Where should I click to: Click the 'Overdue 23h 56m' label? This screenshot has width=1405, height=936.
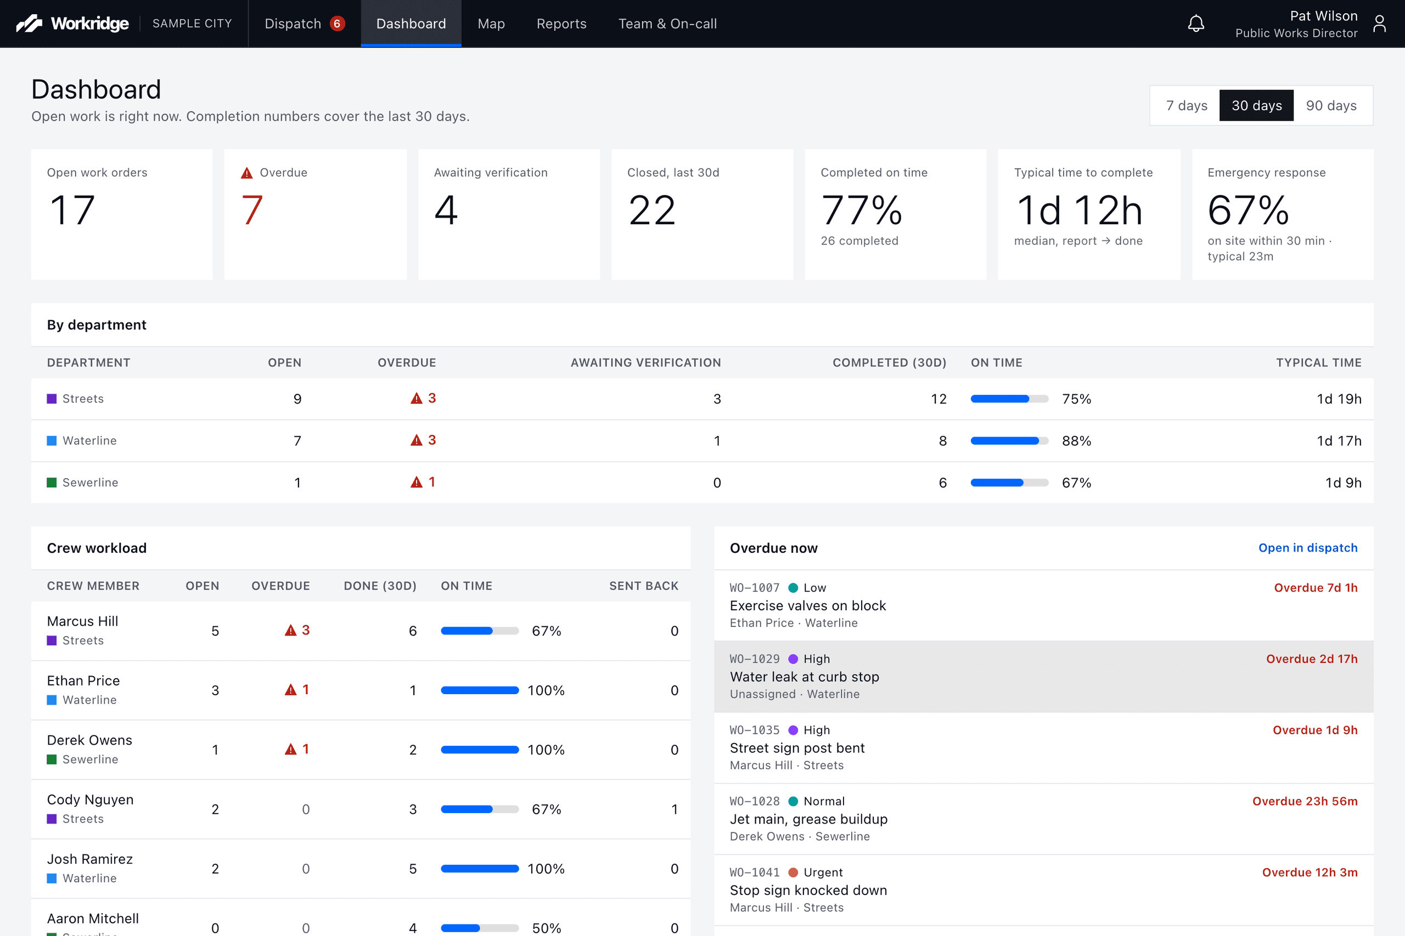1305,801
